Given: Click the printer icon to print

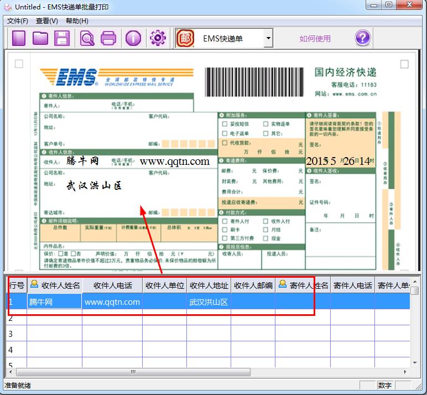Looking at the screenshot, I should tap(108, 38).
